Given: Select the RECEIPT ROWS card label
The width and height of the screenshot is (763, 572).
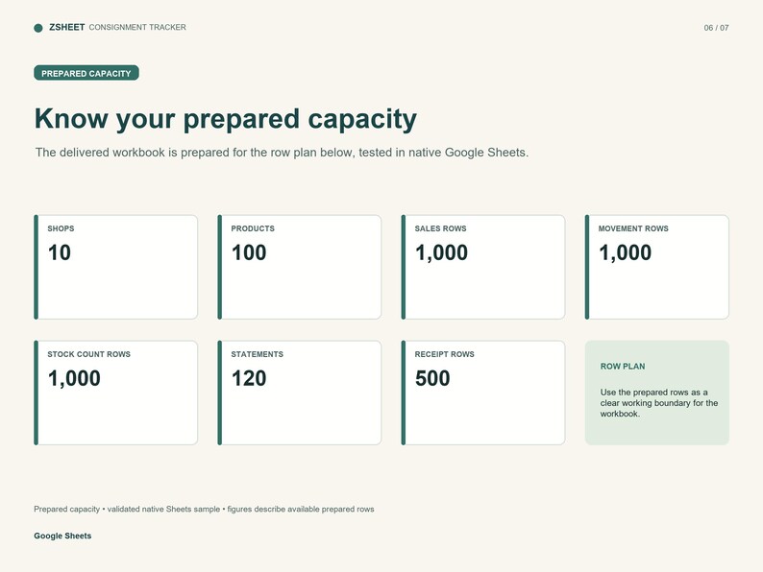Looking at the screenshot, I should 444,354.
